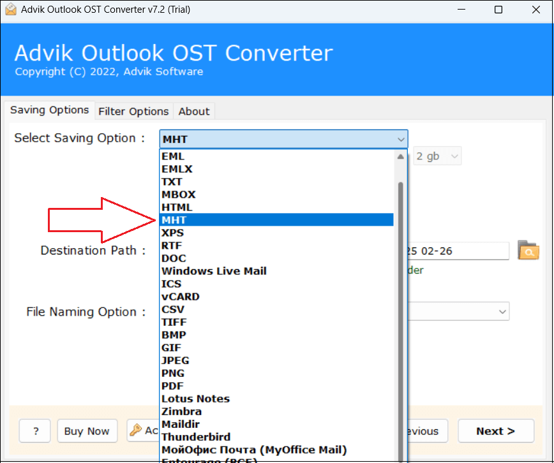
Task: Click the Next > button
Action: tap(496, 431)
